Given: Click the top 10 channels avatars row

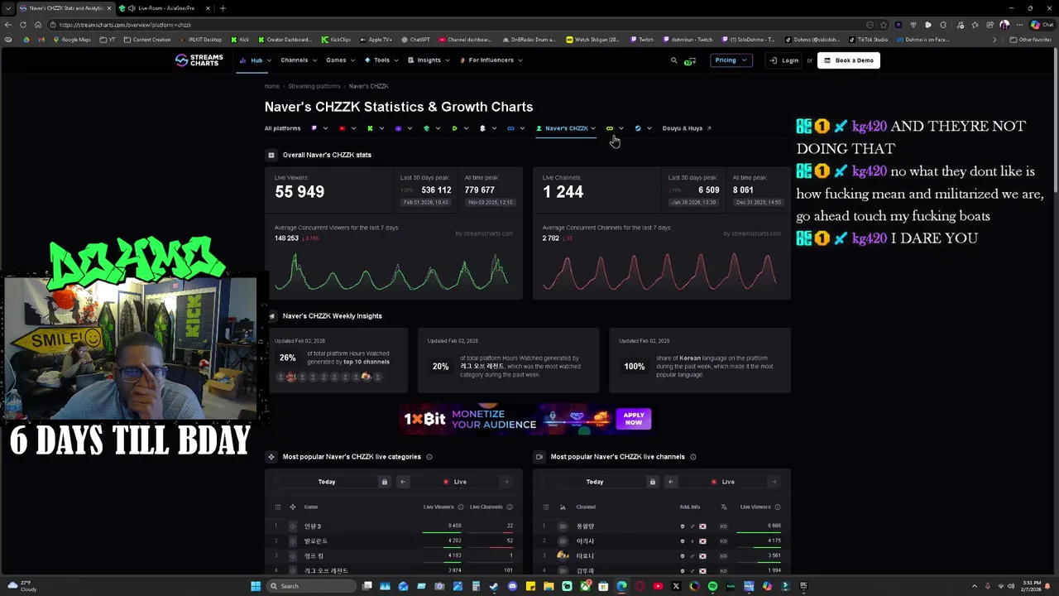Looking at the screenshot, I should tap(328, 377).
